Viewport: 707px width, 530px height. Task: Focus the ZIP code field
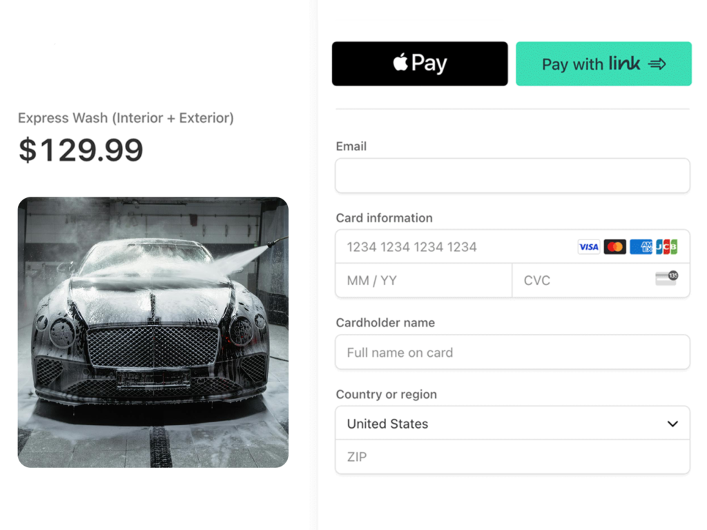point(512,457)
